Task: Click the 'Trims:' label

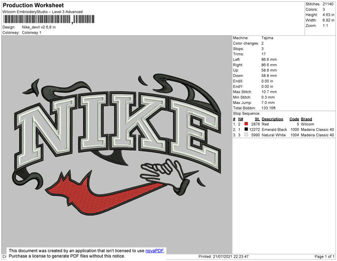Action: click(x=238, y=54)
